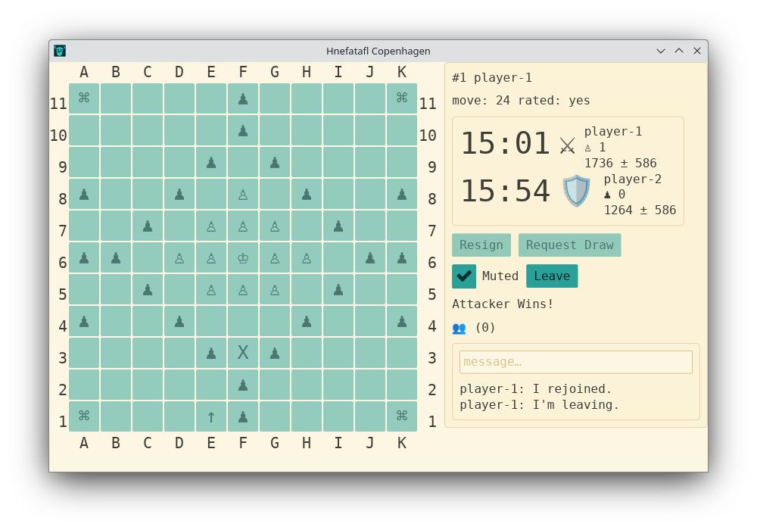Click the 'Attacker Wins!' status text
Image resolution: width=757 pixels, height=530 pixels.
tap(503, 304)
